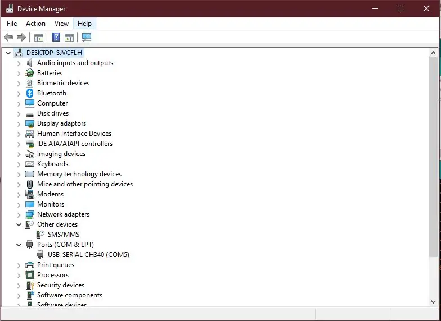Viewport: 441px width, 321px height.
Task: Select the SMS/MMS device entry
Action: click(64, 235)
